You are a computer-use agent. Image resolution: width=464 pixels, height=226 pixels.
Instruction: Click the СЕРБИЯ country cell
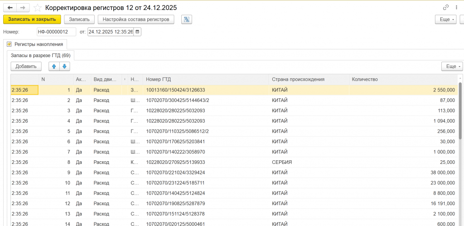point(309,163)
